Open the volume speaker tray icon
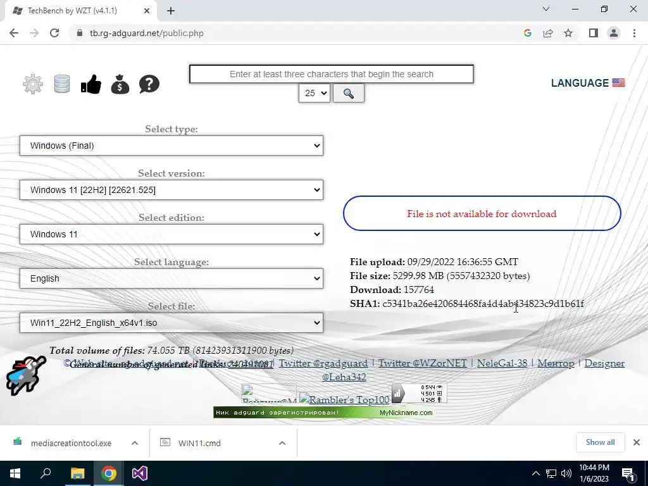The height and width of the screenshot is (486, 648). click(x=566, y=473)
